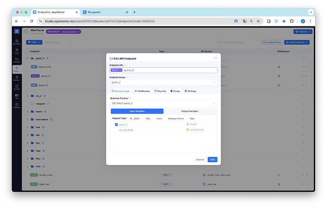This screenshot has height=207, width=327.
Task: Switch to the Scope tab
Action: pos(175,91)
